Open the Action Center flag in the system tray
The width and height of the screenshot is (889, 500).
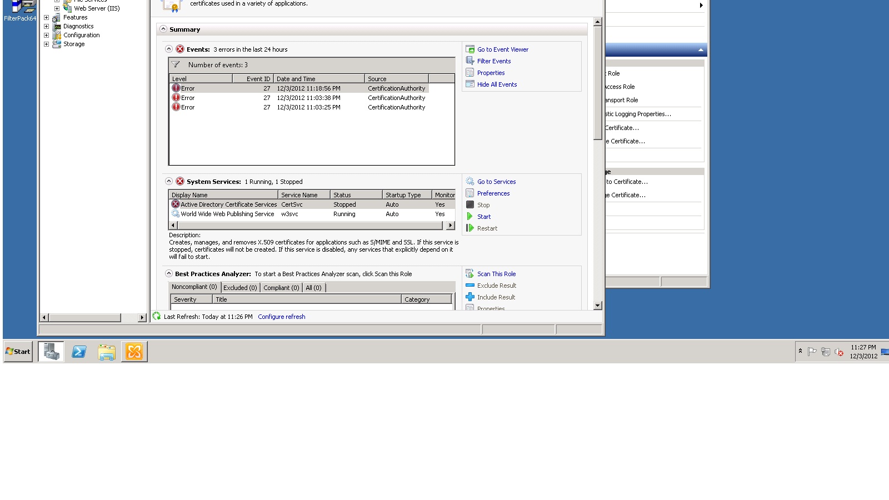click(812, 352)
